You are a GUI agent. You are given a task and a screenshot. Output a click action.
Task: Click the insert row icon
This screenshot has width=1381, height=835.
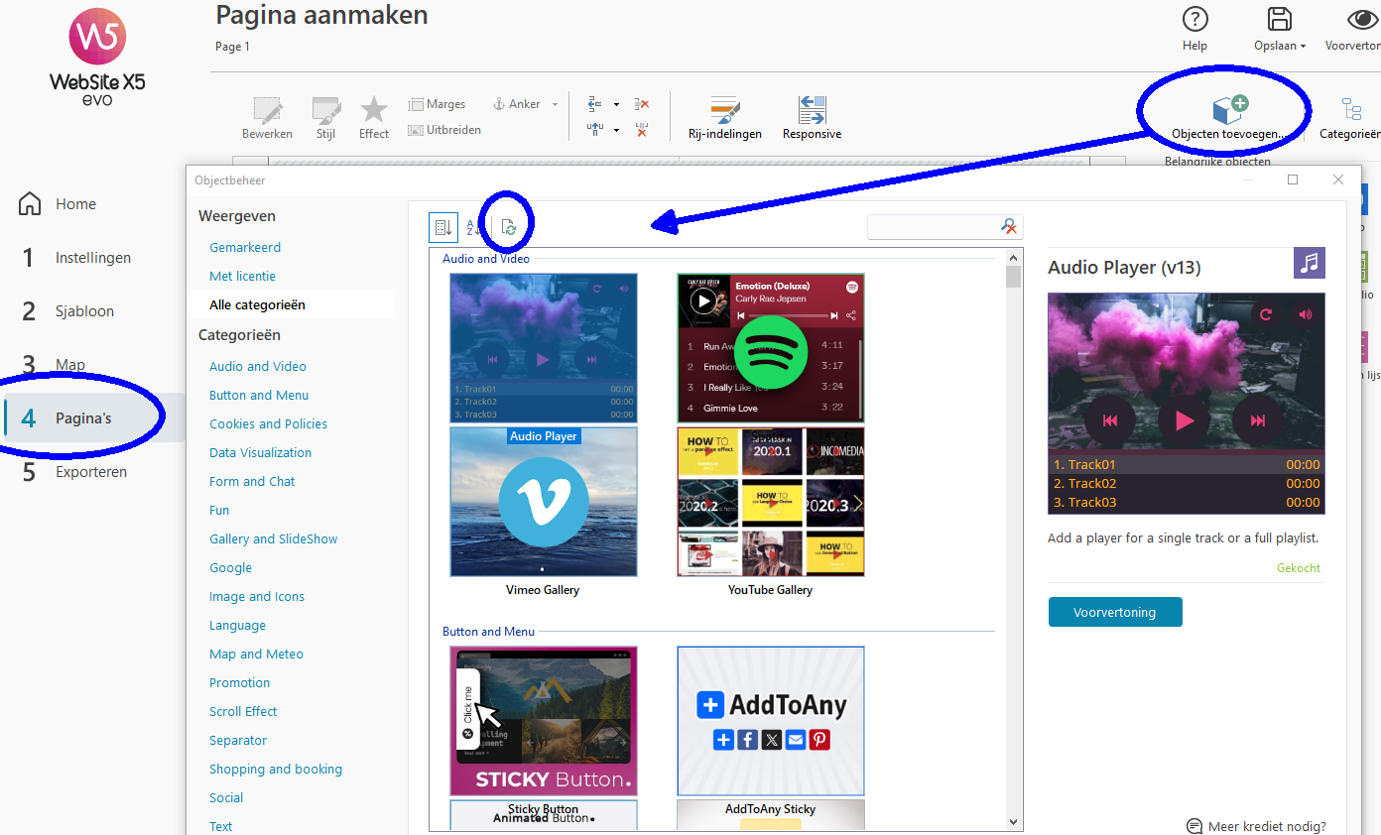(x=595, y=104)
